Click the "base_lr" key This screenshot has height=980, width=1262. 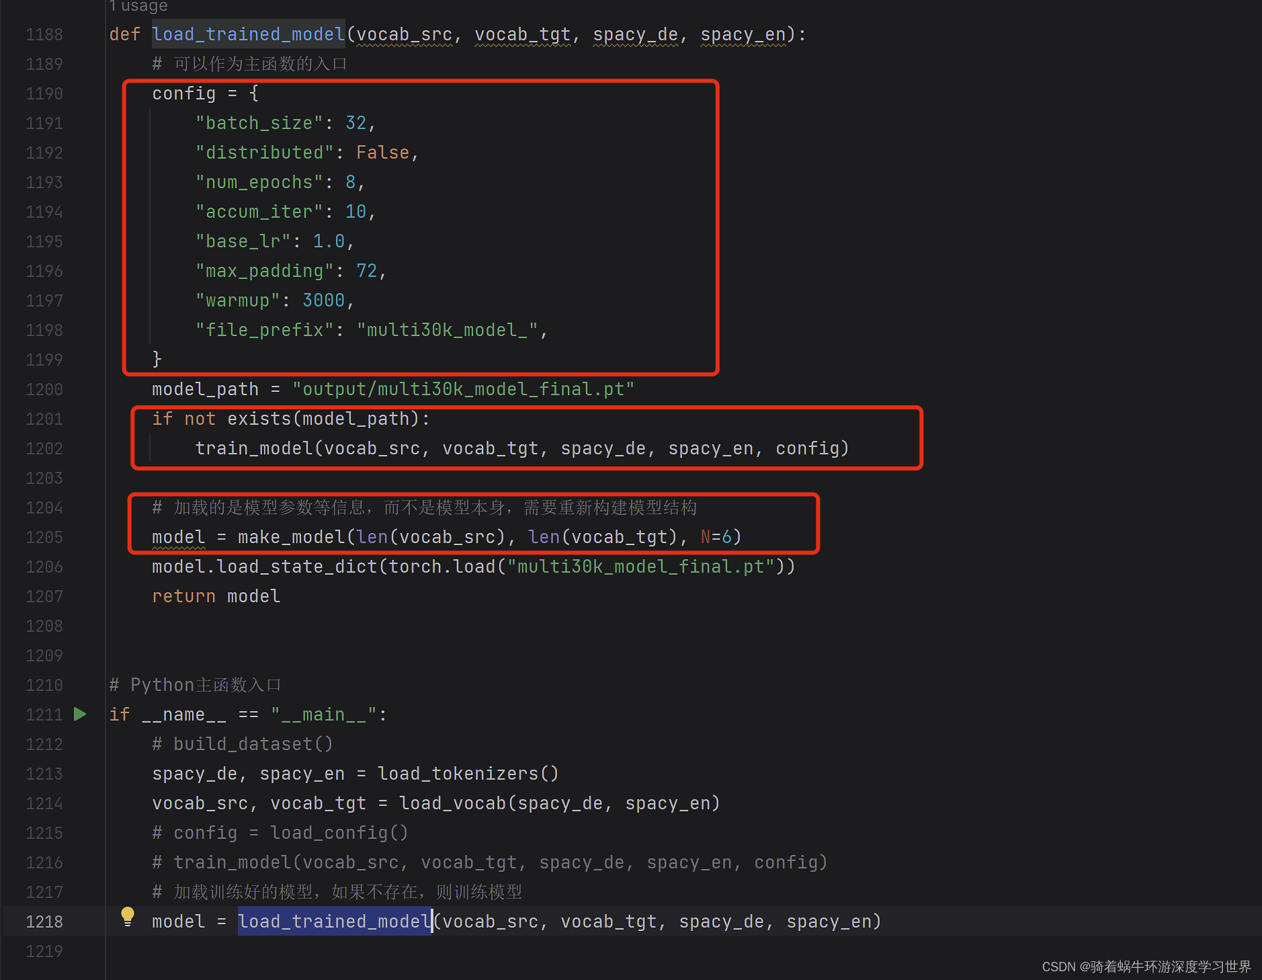coord(243,241)
